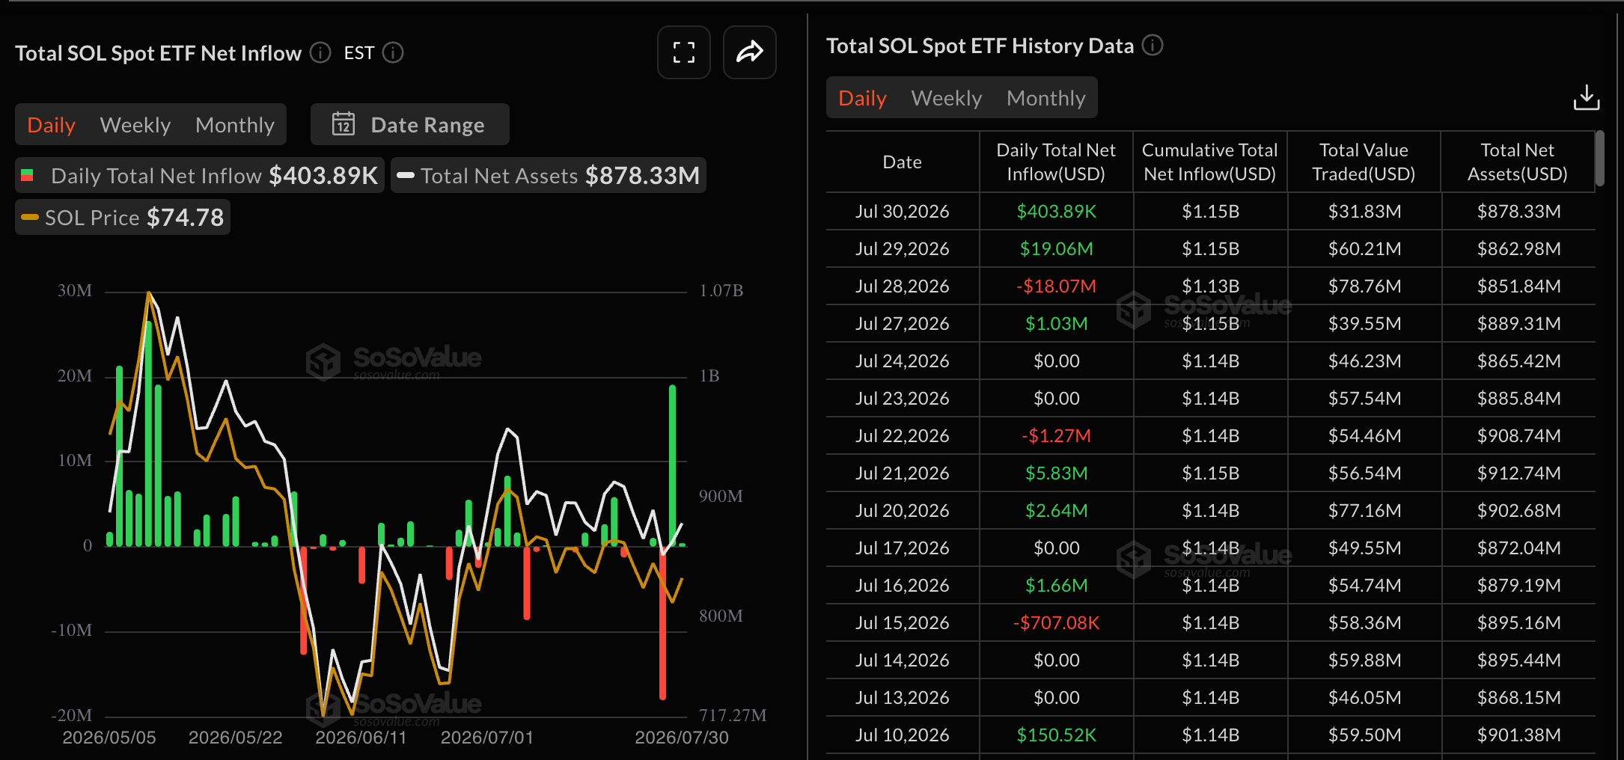1624x760 pixels.
Task: Click the $78.76M value traded cell
Action: 1364,286
